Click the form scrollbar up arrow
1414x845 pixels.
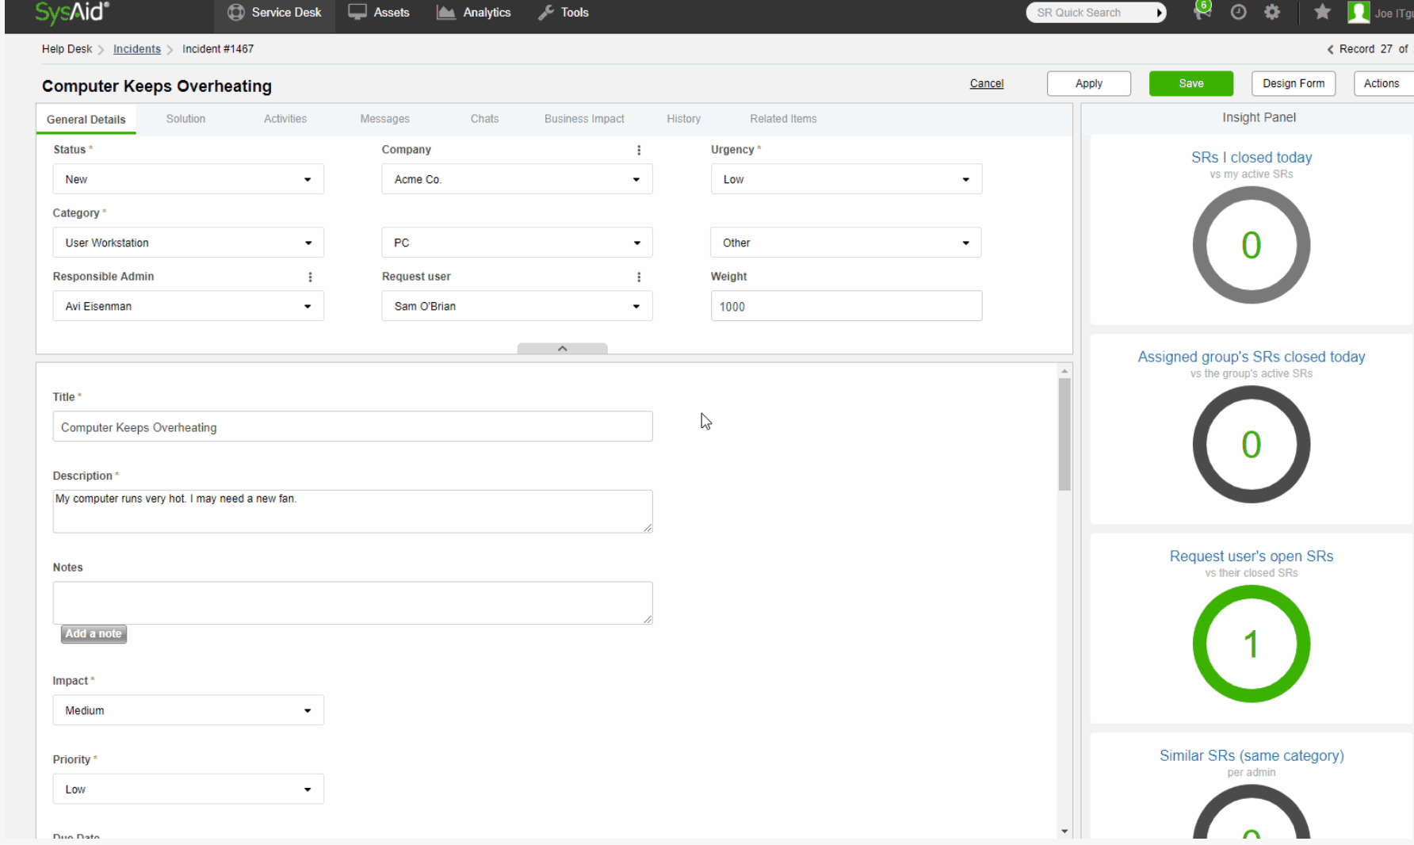(x=1064, y=371)
